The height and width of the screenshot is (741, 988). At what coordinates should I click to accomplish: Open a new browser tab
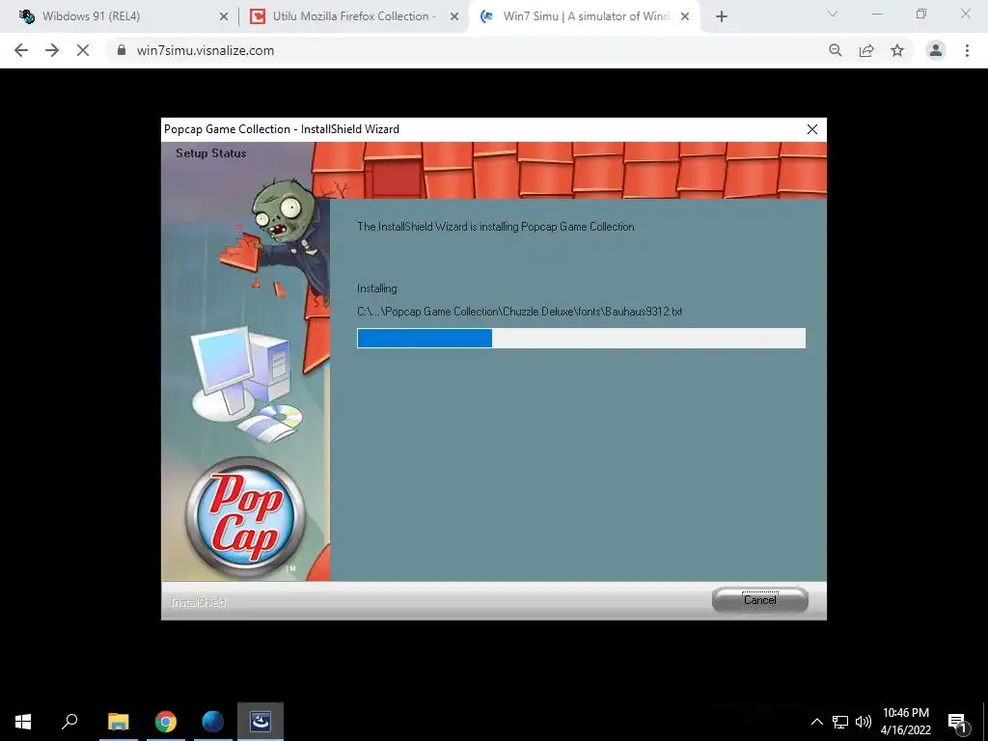[722, 17]
